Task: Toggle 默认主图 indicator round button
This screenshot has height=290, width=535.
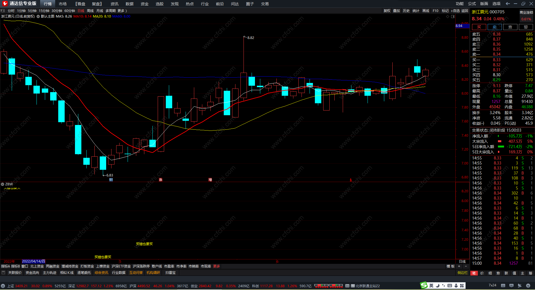Action: (x=38, y=16)
